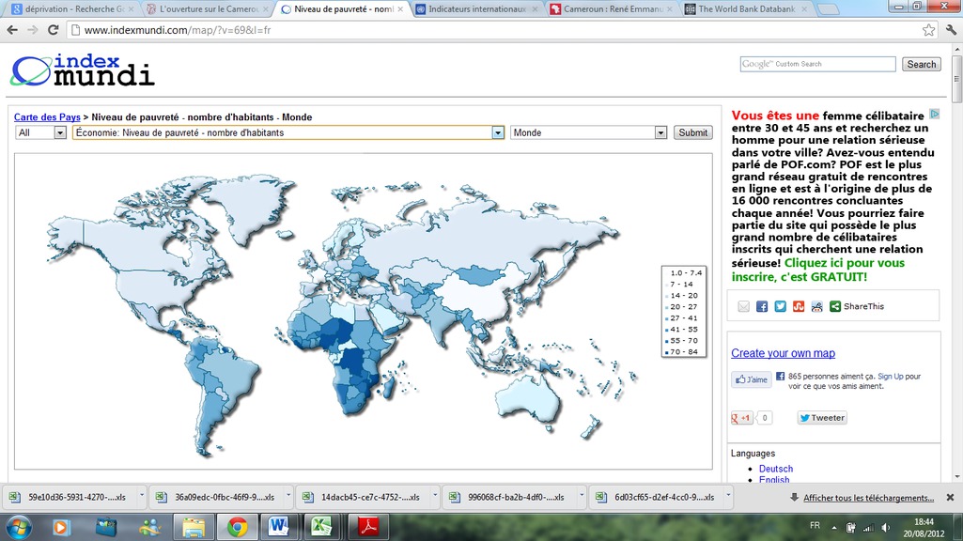
Task: Click the Google Custom Search field
Action: tap(817, 64)
